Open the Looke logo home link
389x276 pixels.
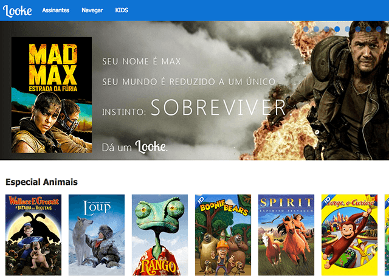[18, 11]
